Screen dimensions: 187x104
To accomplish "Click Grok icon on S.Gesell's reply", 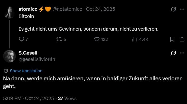I will point(173,53).
